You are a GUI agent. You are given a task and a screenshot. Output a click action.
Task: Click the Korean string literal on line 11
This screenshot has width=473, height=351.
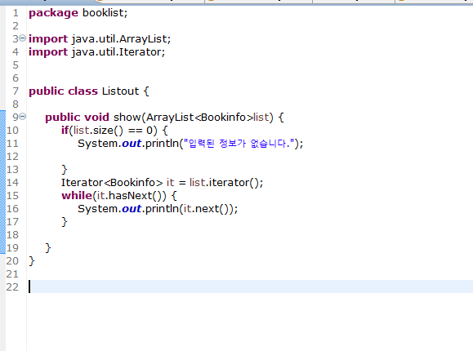tap(239, 143)
